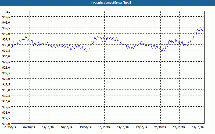Click the 13/10/19 date label
The image size is (215, 134).
(85, 127)
